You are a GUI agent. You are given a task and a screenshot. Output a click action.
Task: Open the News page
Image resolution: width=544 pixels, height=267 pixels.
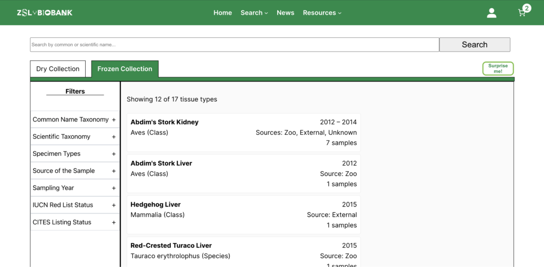(285, 13)
